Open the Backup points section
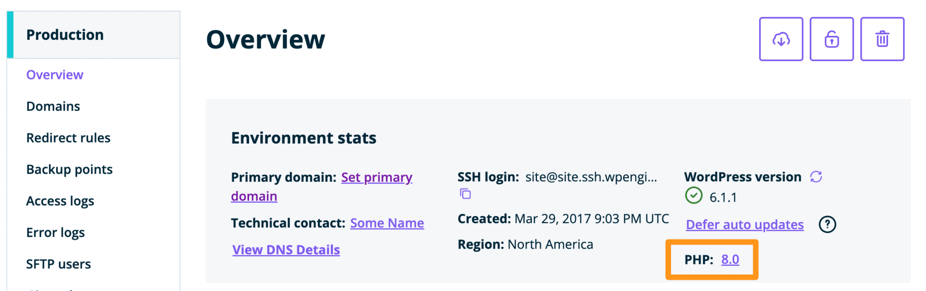Screen dimensions: 926x291 (x=69, y=169)
